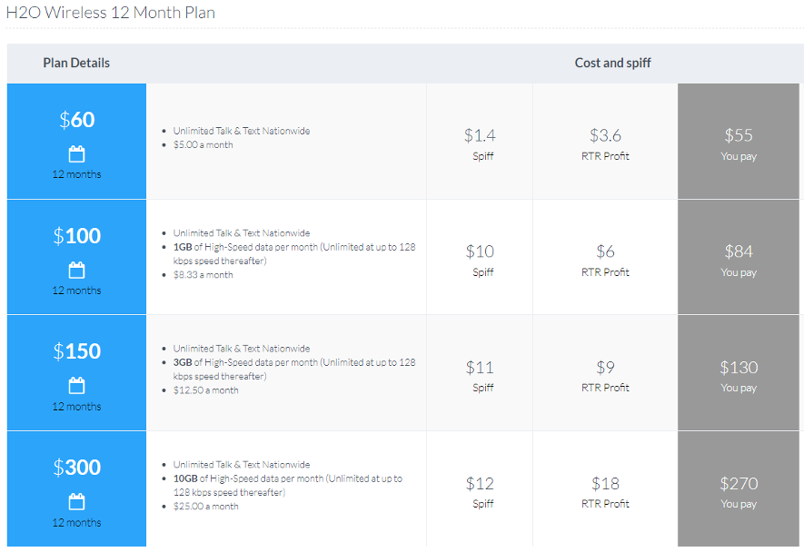Click the "$8.33 a month" bullet
The width and height of the screenshot is (804, 552).
(x=203, y=275)
